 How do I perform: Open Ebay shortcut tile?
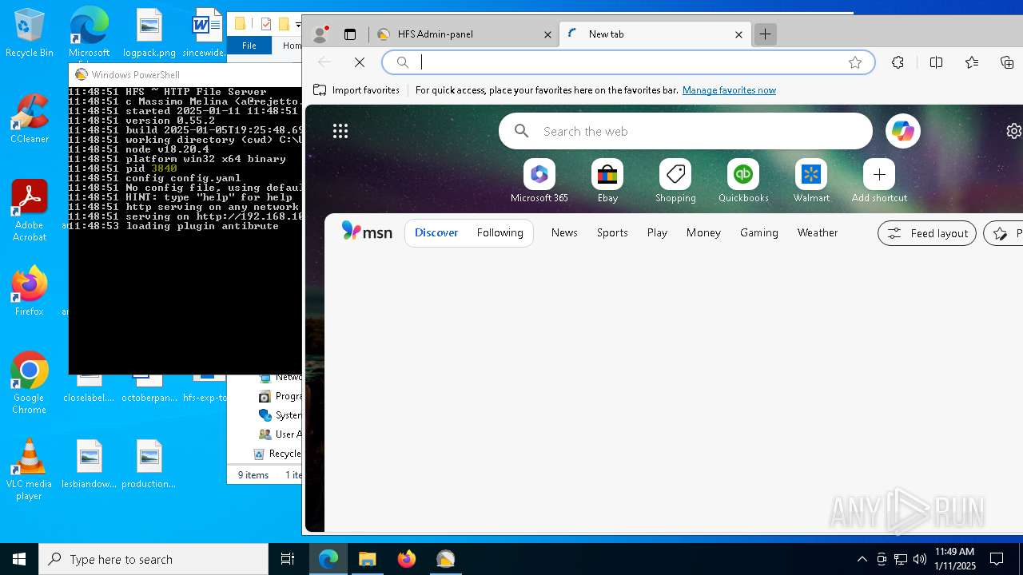607,180
